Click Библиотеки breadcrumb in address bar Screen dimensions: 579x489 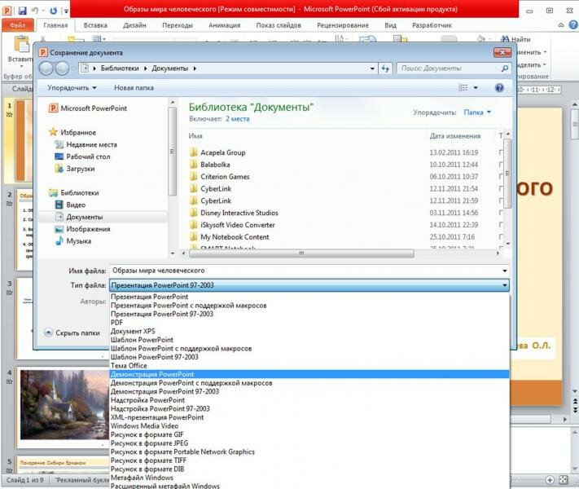point(120,68)
